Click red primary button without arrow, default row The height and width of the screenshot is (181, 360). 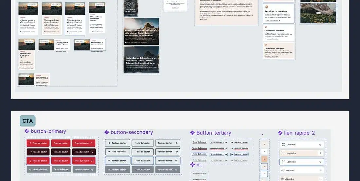point(61,143)
